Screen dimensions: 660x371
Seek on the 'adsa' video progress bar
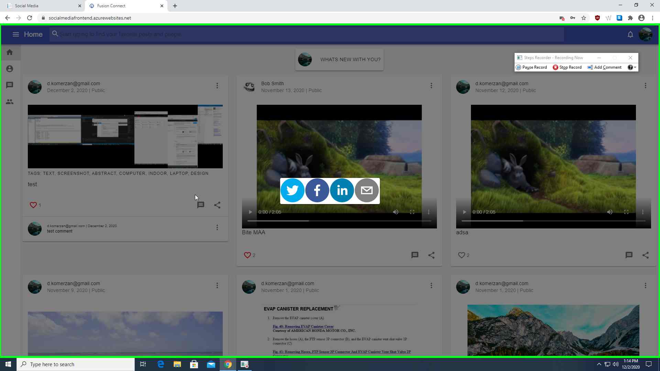(x=553, y=221)
